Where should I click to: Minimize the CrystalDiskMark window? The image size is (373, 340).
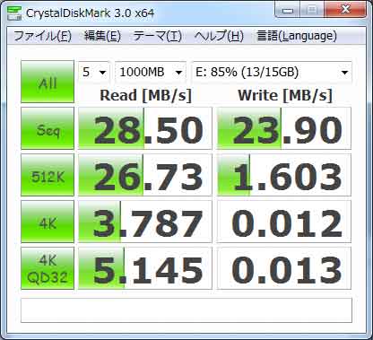pyautogui.click(x=288, y=10)
